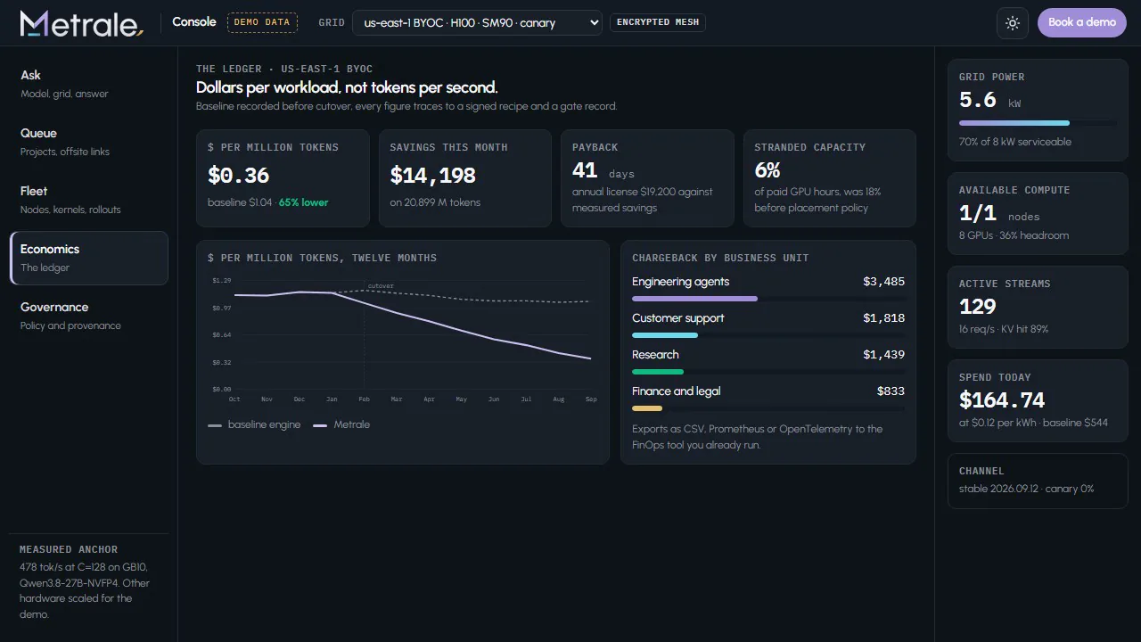Click the $1.29 y-axis label
This screenshot has width=1141, height=642.
point(221,281)
